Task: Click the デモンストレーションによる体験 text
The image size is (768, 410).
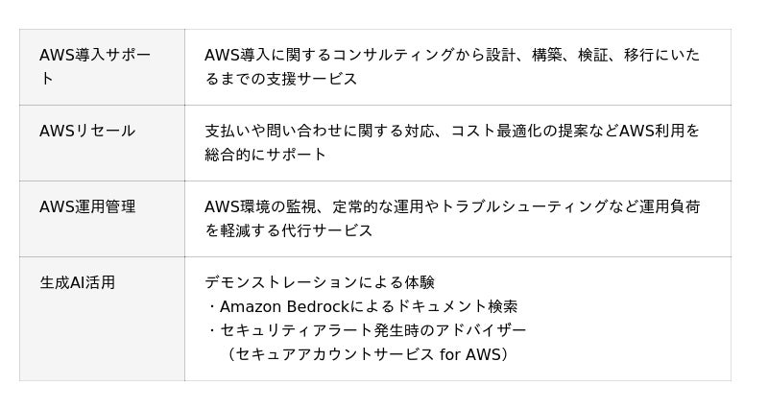Action: pos(320,282)
